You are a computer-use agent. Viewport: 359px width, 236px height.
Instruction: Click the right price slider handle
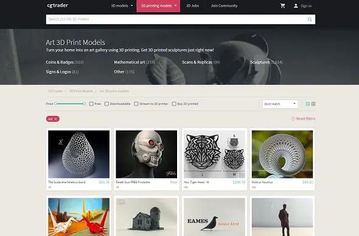click(x=85, y=104)
